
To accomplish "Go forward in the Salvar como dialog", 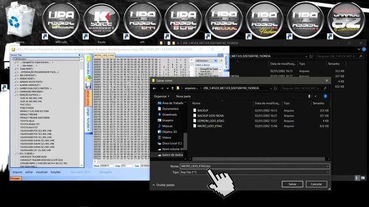I will click(161, 88).
